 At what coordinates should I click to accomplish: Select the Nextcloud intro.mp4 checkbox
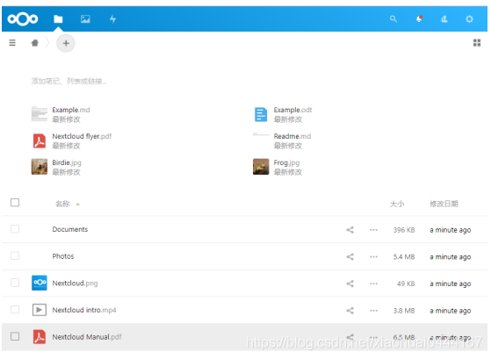[x=15, y=310]
